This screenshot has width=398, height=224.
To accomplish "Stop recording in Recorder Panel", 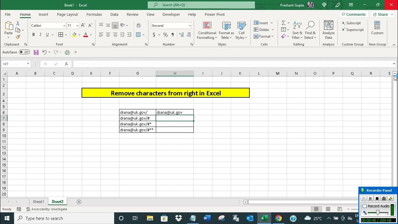I will pyautogui.click(x=377, y=198).
